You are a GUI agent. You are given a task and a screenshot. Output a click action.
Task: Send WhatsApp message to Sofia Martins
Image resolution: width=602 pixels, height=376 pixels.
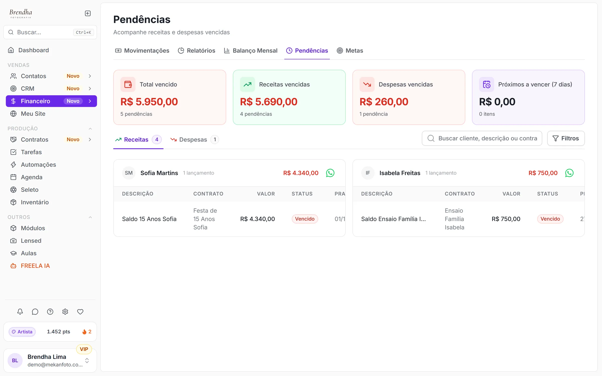pos(330,173)
